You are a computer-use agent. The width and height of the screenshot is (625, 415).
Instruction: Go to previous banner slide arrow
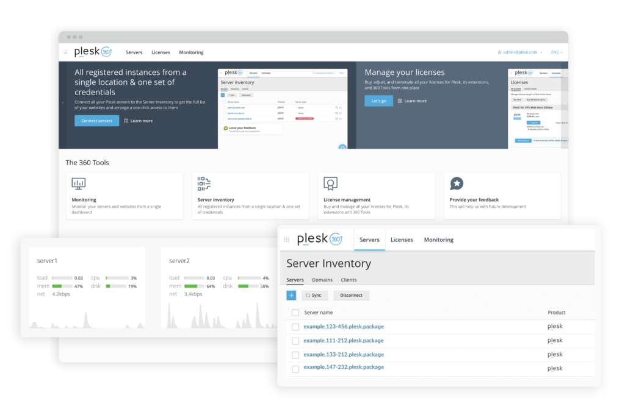pyautogui.click(x=63, y=103)
